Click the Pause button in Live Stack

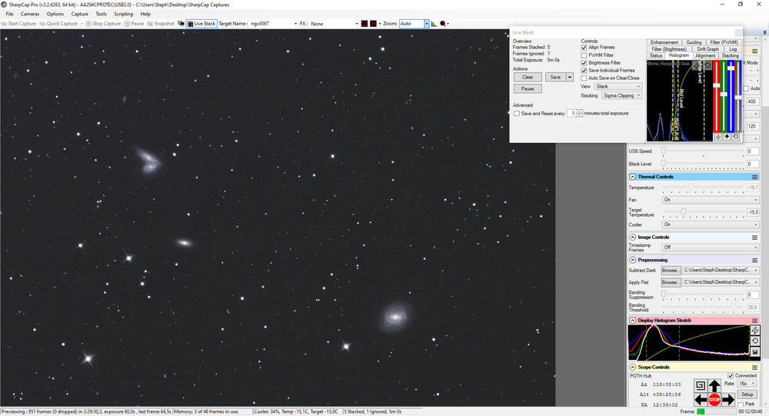[x=528, y=88]
